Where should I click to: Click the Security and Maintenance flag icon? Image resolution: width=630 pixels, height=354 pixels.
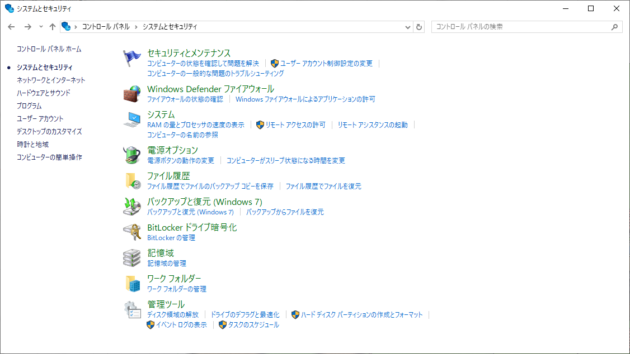[132, 58]
